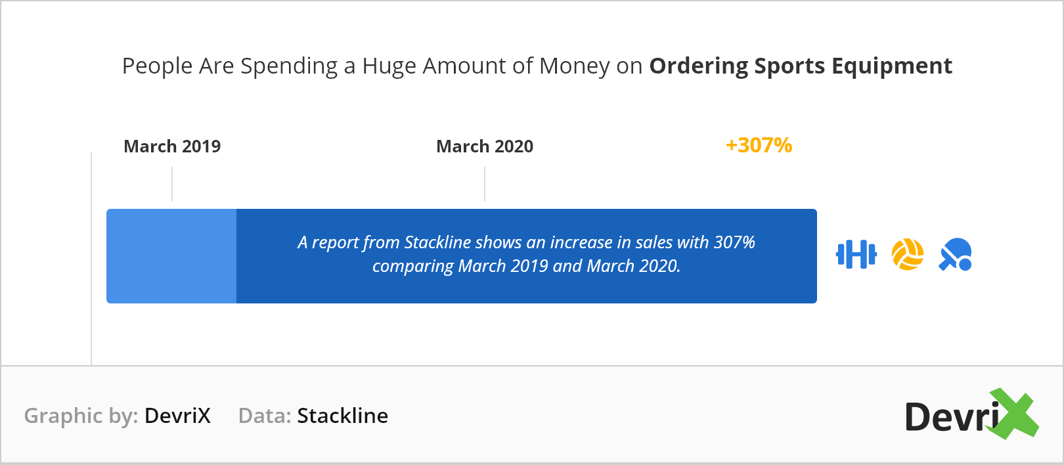Click the Data label in footer
The height and width of the screenshot is (465, 1064).
pos(265,416)
